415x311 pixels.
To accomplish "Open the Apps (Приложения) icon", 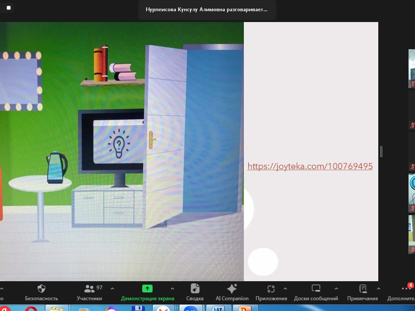I will (x=271, y=289).
